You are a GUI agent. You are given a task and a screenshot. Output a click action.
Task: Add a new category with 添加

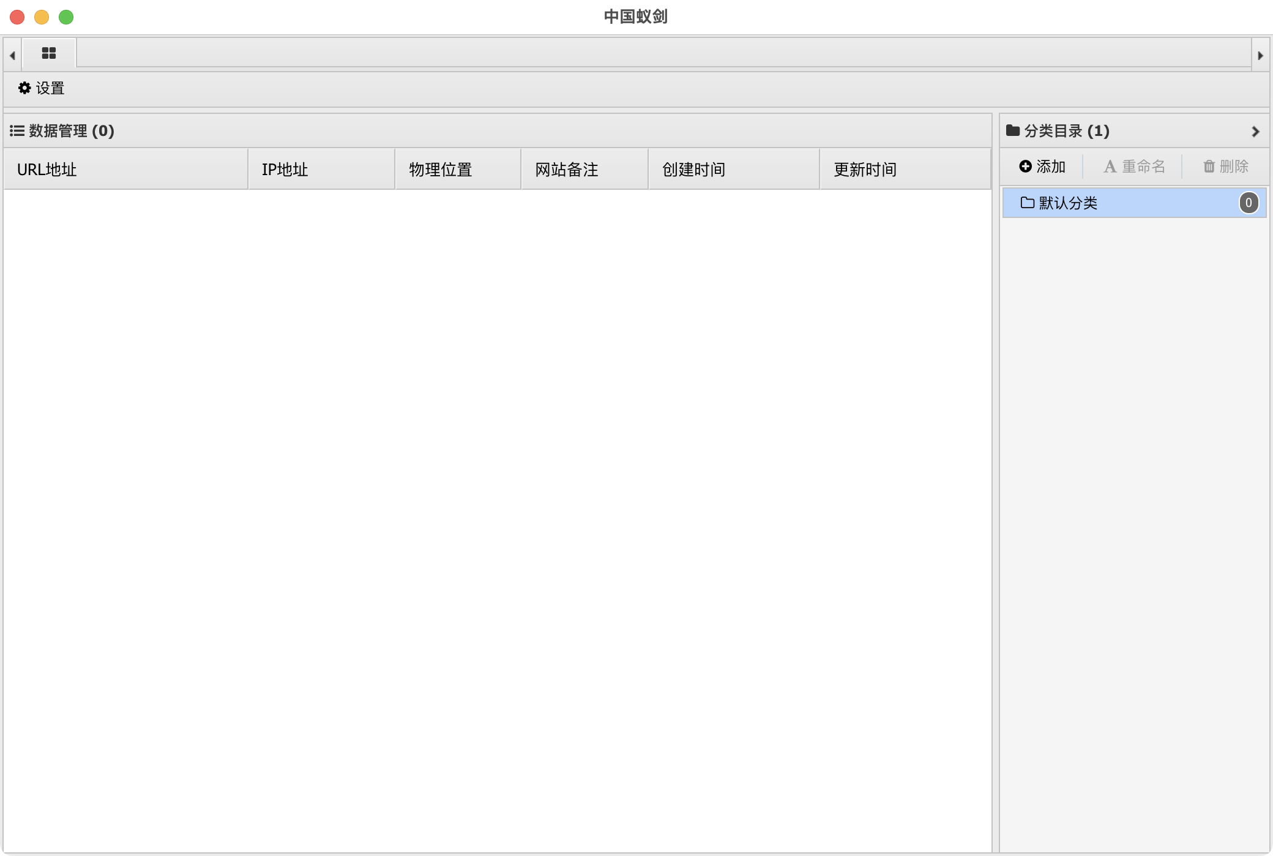1042,167
